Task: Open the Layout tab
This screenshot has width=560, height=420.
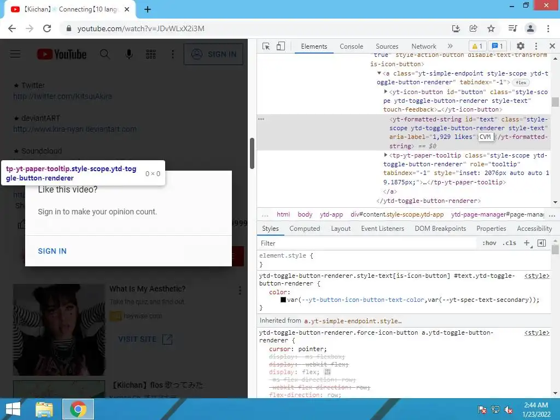Action: click(341, 229)
